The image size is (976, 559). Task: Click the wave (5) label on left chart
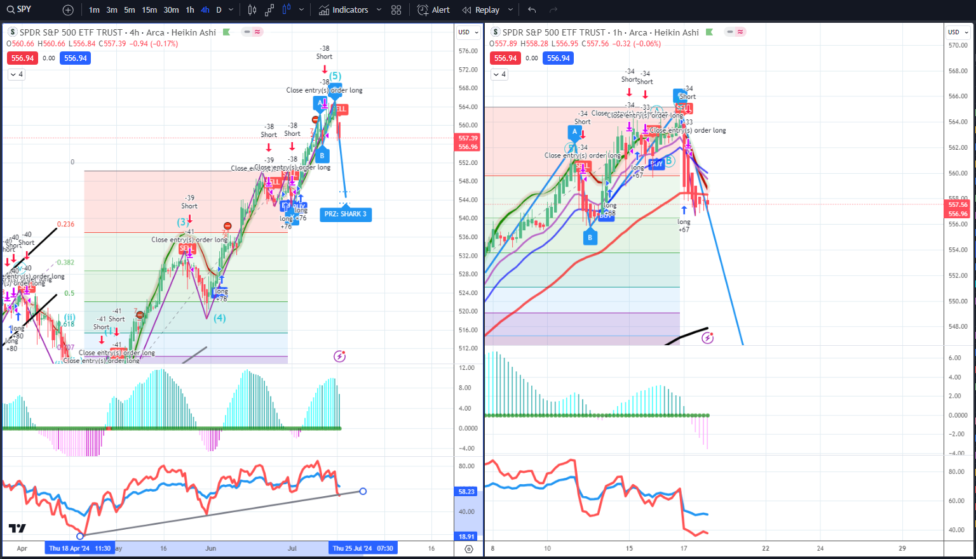point(335,76)
